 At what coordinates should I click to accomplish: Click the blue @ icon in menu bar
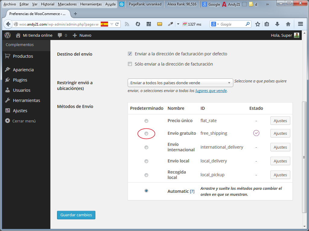[122, 4]
